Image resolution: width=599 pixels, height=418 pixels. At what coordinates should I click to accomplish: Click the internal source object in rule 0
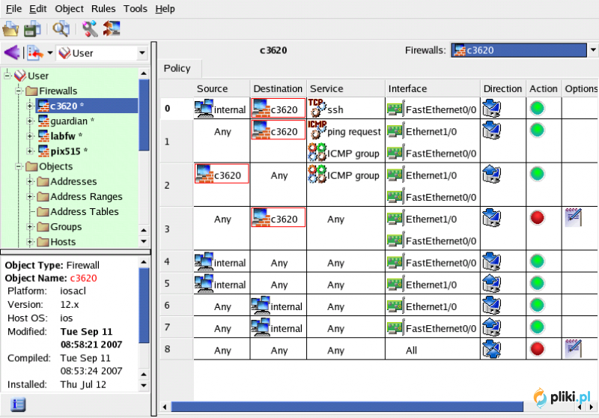point(220,109)
